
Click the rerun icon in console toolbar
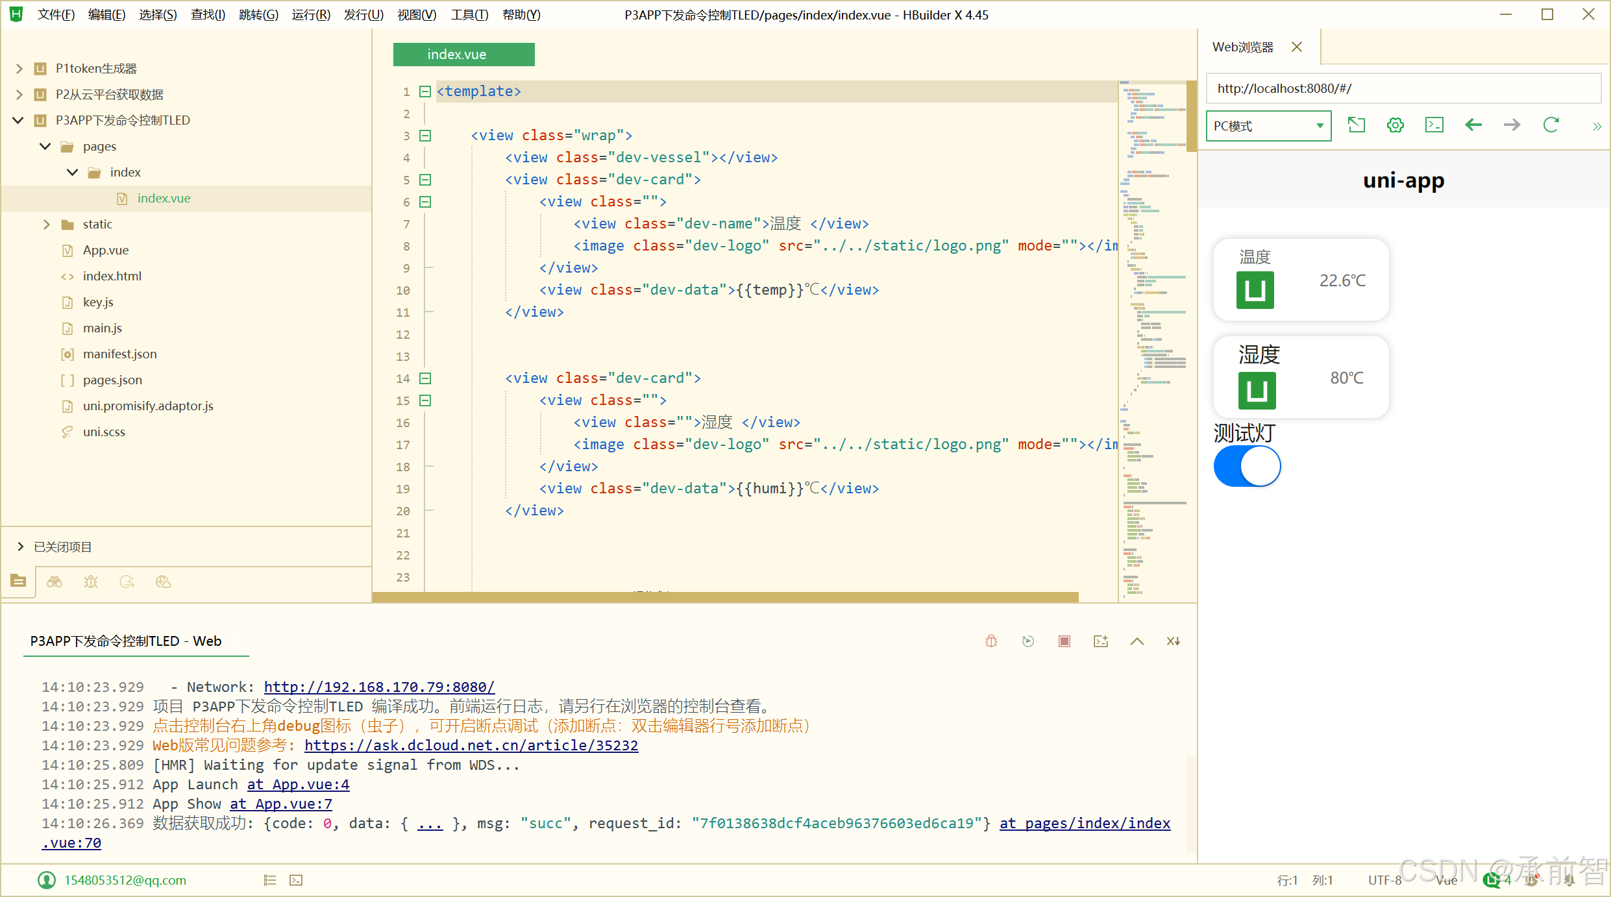tap(1028, 641)
